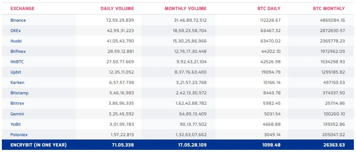This screenshot has height=152, width=356.
Task: Click ENCRYBIT (IN ONE YEAR) row label
Action: [x=39, y=145]
